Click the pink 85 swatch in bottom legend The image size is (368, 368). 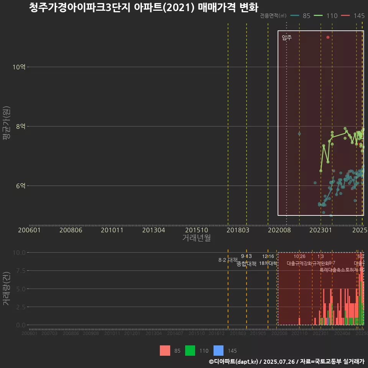click(x=165, y=351)
